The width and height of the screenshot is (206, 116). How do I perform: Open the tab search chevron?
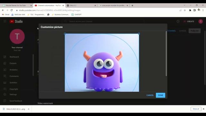[184, 5]
